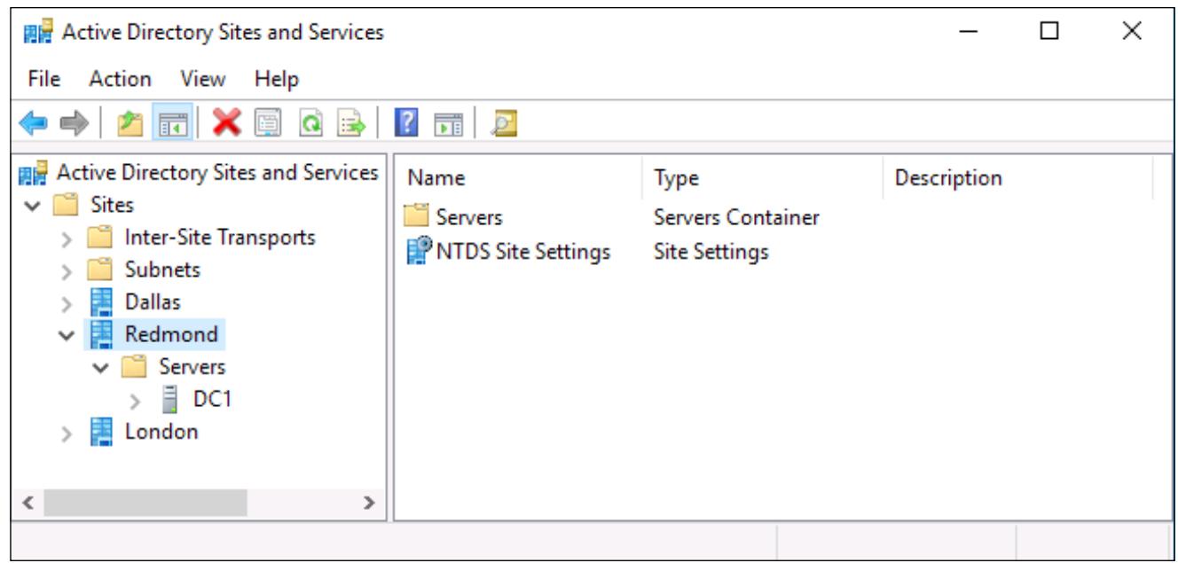Select the NTDS Site Settings row name
1178x563 pixels.
click(x=523, y=252)
